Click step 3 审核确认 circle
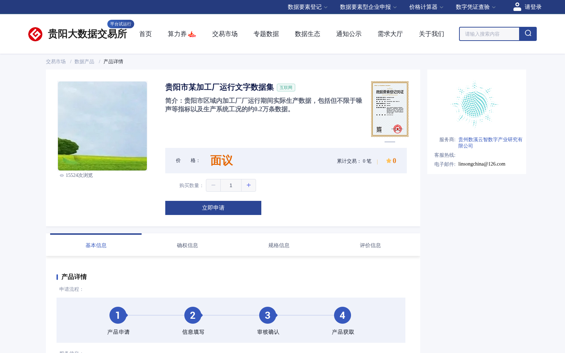This screenshot has height=353, width=565. [x=268, y=315]
